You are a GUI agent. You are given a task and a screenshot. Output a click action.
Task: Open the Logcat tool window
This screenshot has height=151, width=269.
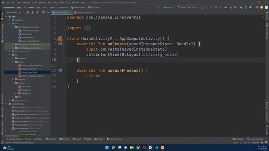tap(76, 139)
